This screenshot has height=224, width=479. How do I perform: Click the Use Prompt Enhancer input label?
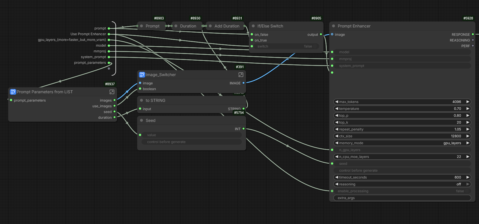click(x=88, y=34)
